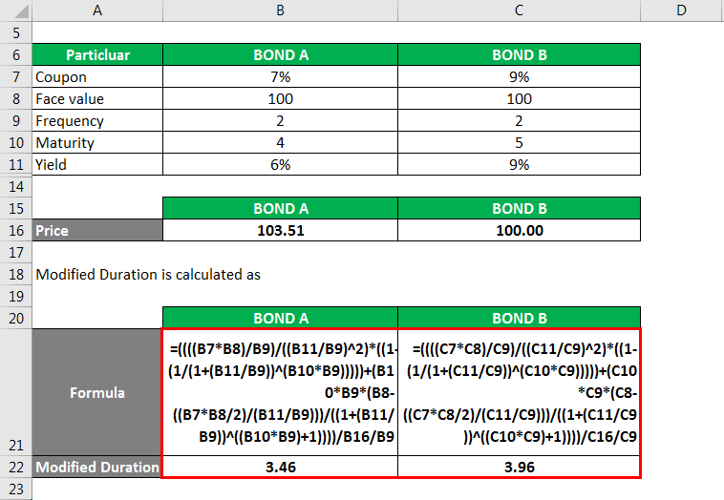Select row 18 header
Screen dimensions: 724x500
click(x=15, y=274)
